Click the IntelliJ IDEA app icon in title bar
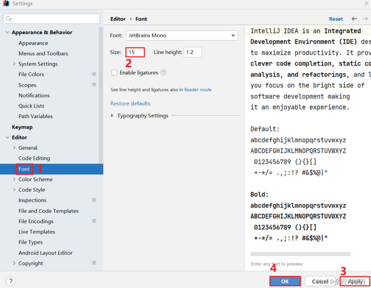Viewport: 371px width, 288px height. [x=6, y=3]
